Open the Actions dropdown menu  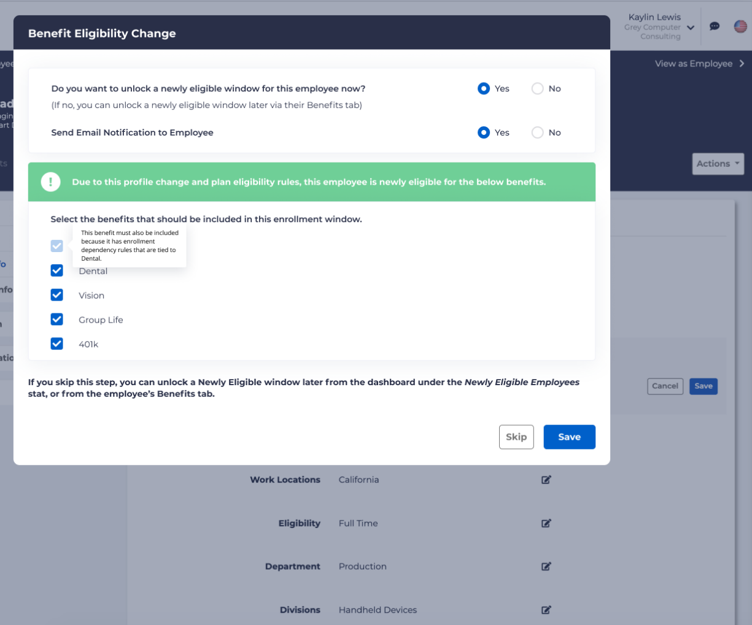(718, 164)
